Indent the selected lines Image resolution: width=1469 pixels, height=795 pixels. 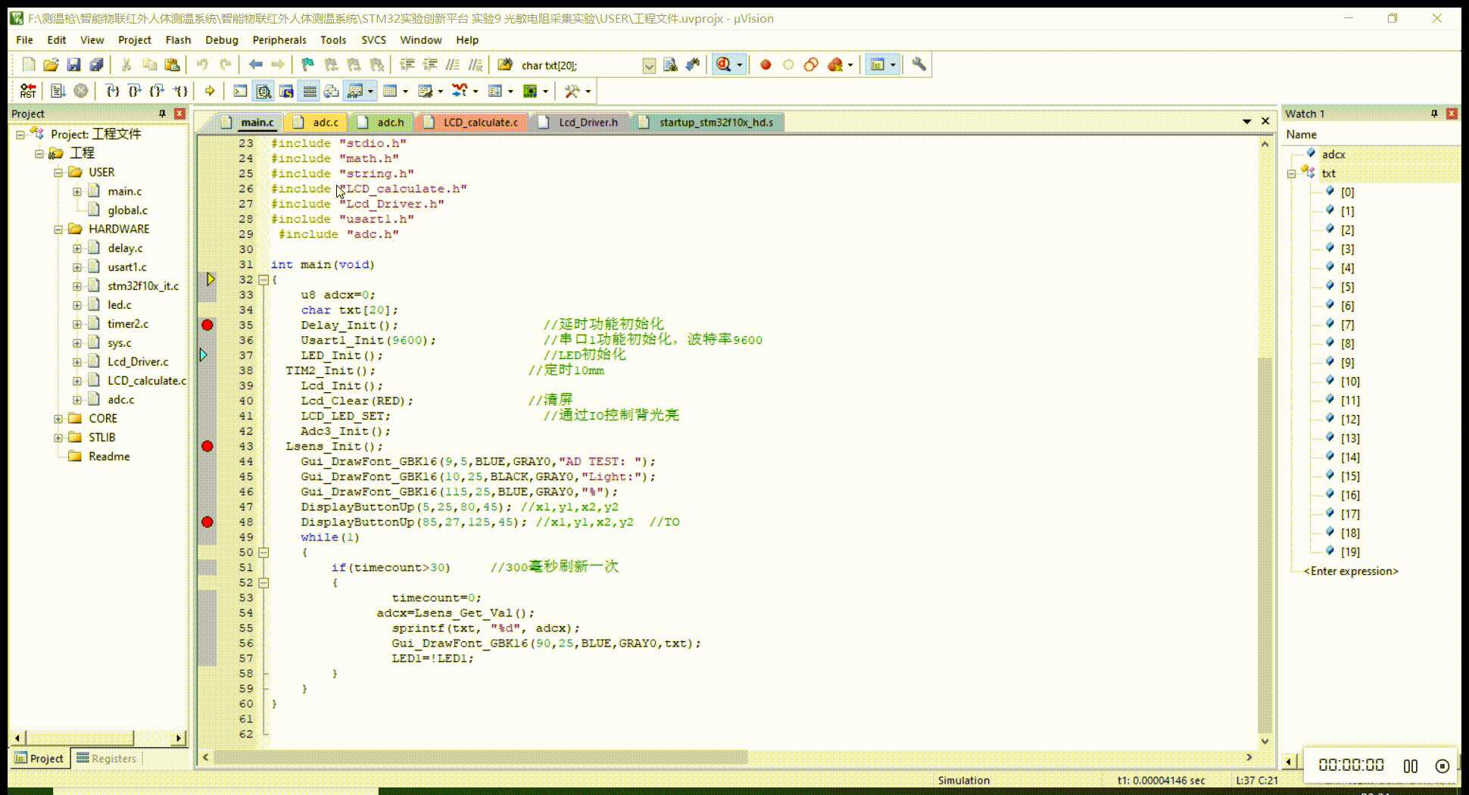[407, 65]
